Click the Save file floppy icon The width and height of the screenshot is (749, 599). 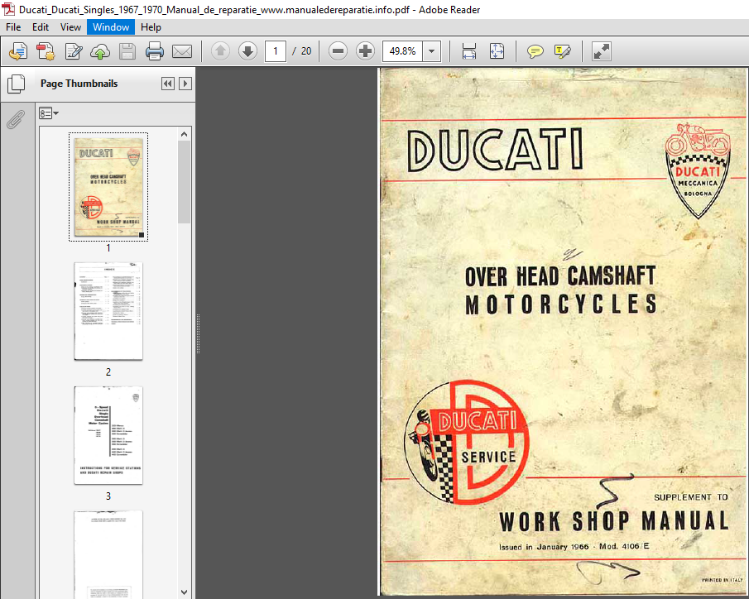(x=127, y=51)
